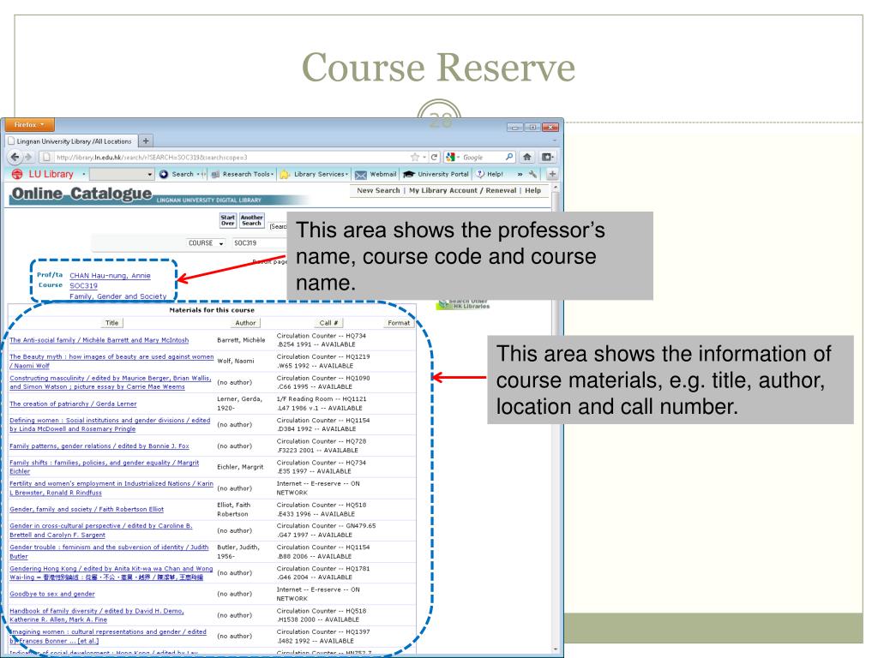Viewport: 878px width, 658px height.
Task: Open My Library Account / Renewal
Action: pyautogui.click(x=462, y=190)
